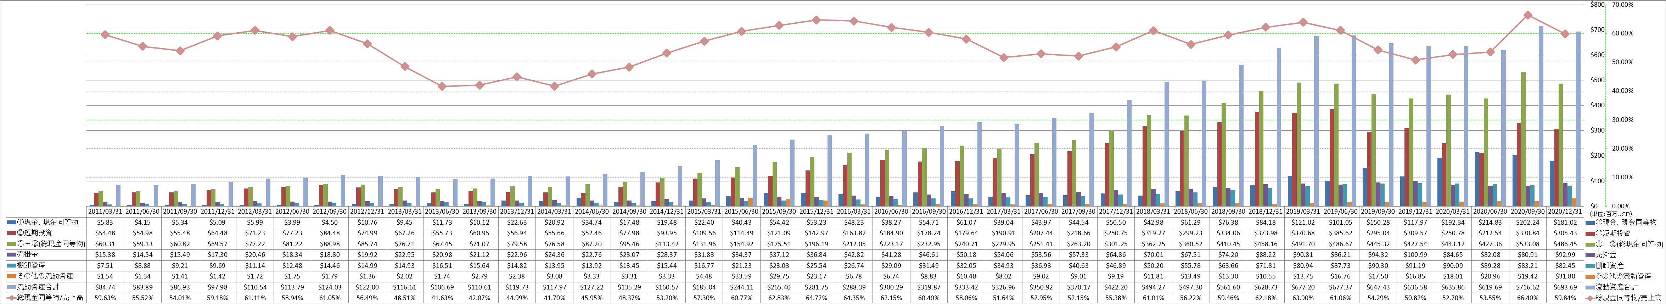This screenshot has width=1666, height=304.
Task: Click the column header 2012/06/30
Action: coord(292,212)
